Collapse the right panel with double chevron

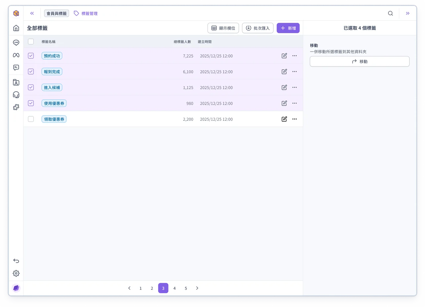tap(408, 13)
